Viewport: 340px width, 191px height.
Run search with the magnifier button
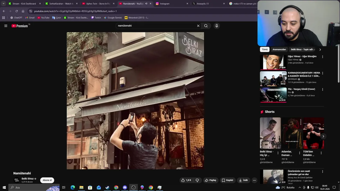(206, 26)
